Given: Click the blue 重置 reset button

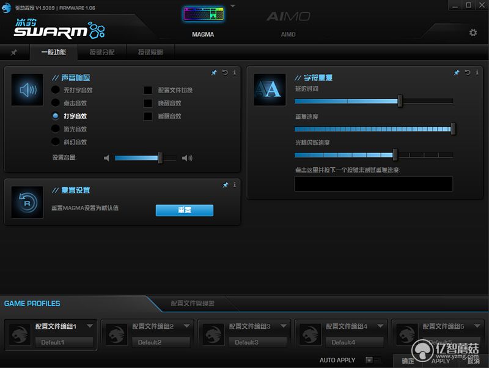Looking at the screenshot, I should coord(185,210).
